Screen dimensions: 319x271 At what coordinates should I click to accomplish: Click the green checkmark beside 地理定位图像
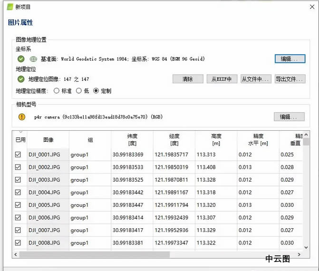click(x=21, y=79)
